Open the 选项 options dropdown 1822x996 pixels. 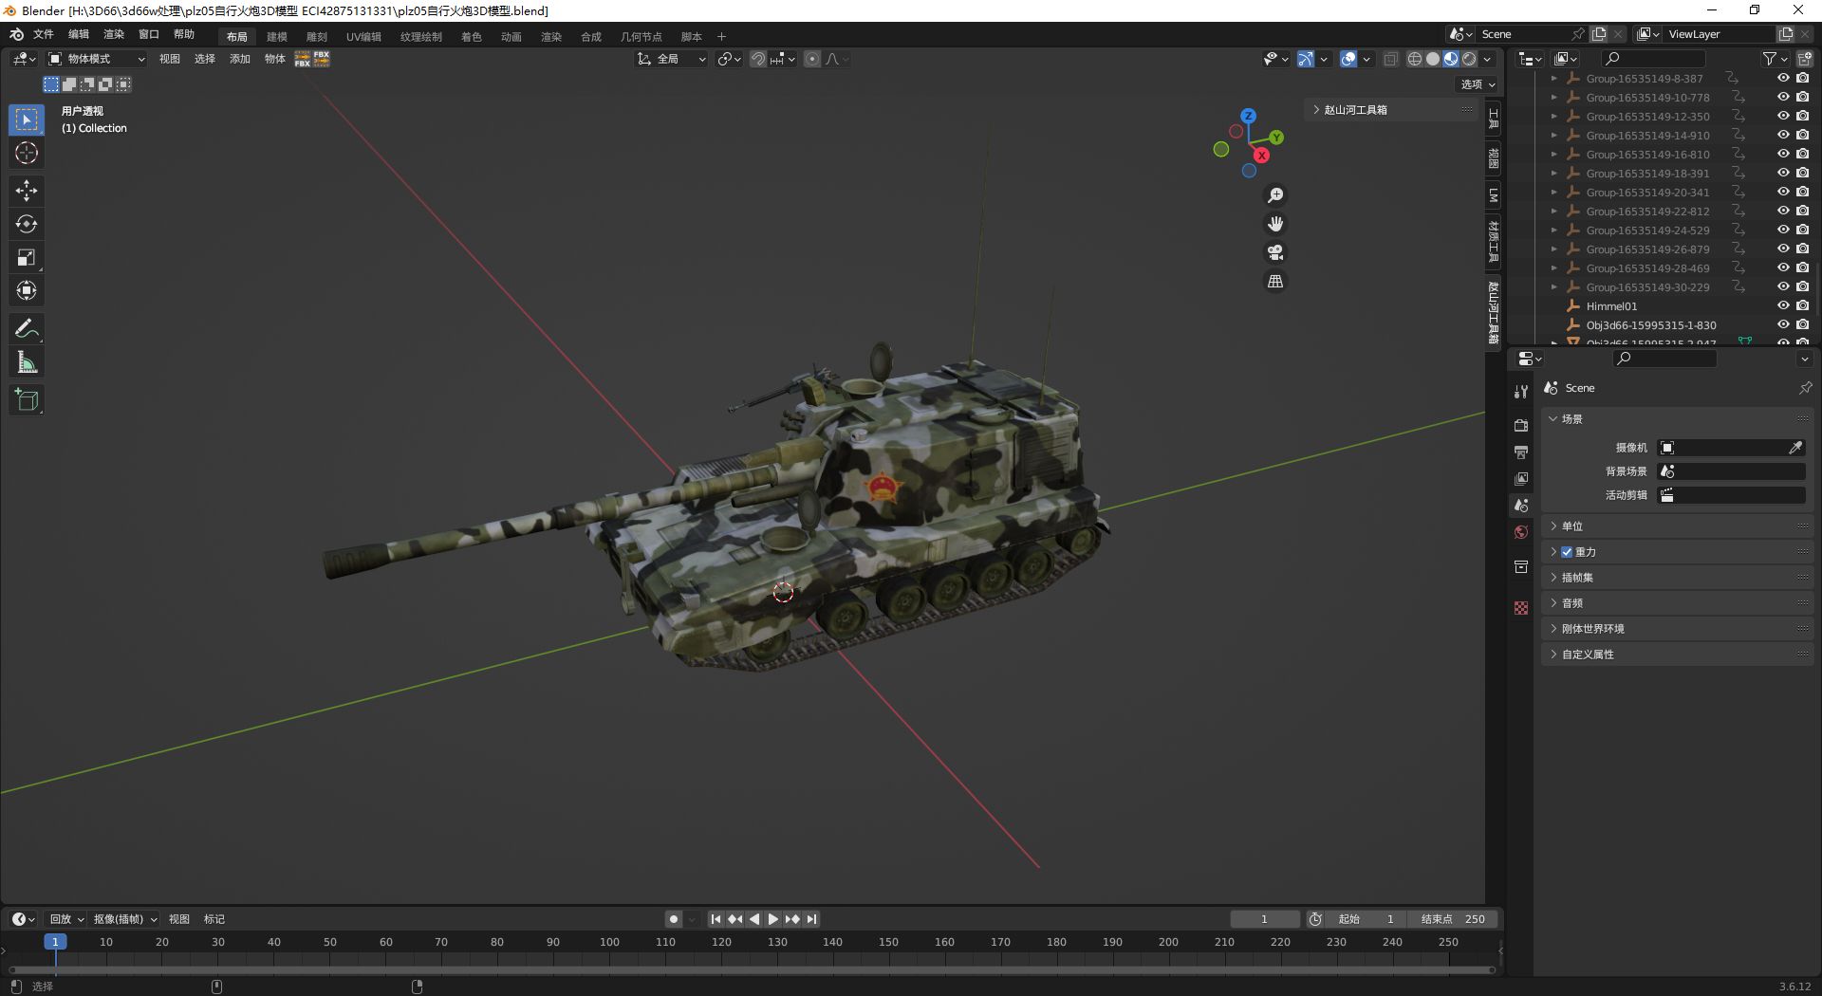pos(1478,84)
